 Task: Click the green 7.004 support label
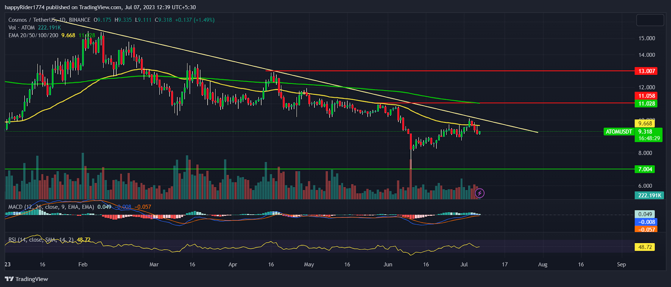645,169
